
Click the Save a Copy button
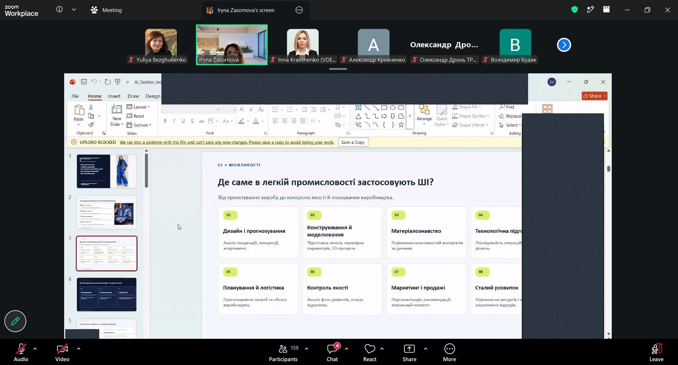point(353,142)
